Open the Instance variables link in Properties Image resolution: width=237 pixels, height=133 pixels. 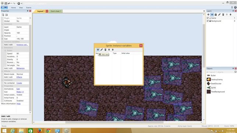(x=22, y=45)
